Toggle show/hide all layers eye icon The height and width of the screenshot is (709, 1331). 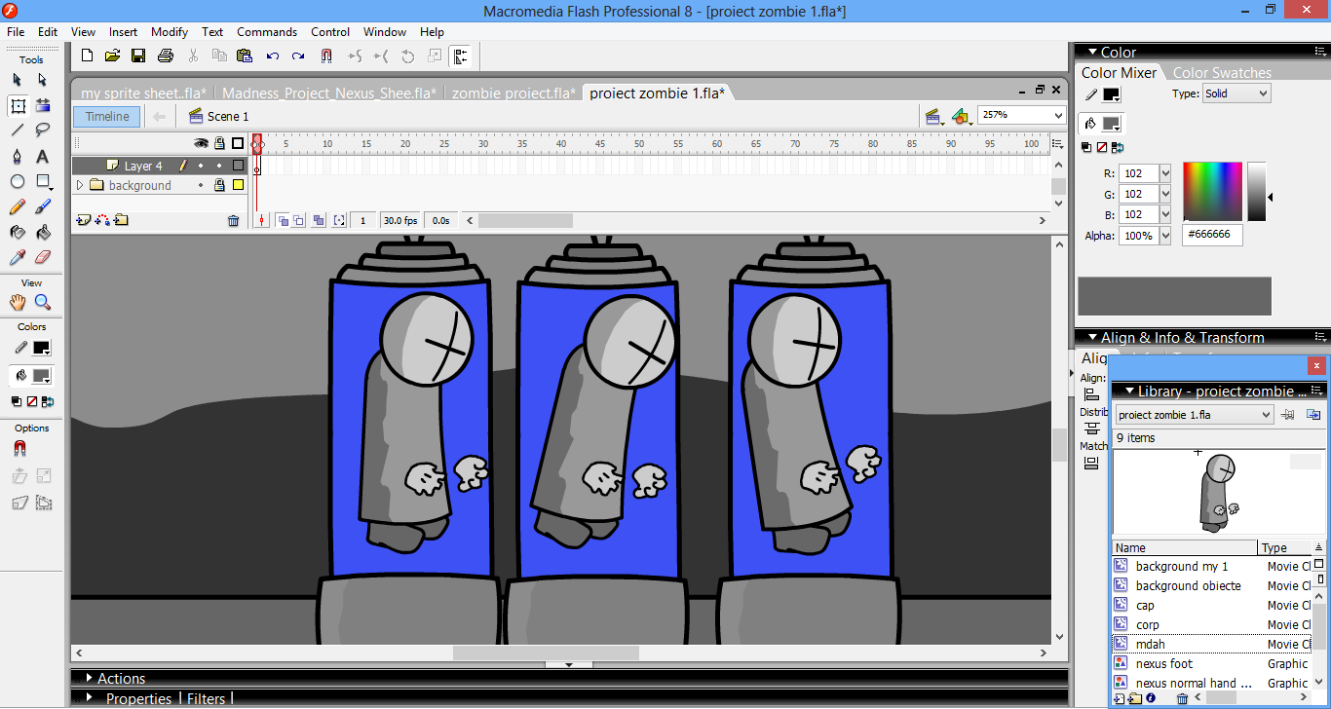(x=201, y=143)
